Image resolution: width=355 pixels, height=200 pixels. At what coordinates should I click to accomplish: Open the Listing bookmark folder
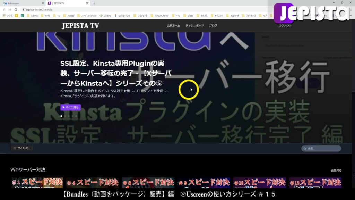pos(32,16)
